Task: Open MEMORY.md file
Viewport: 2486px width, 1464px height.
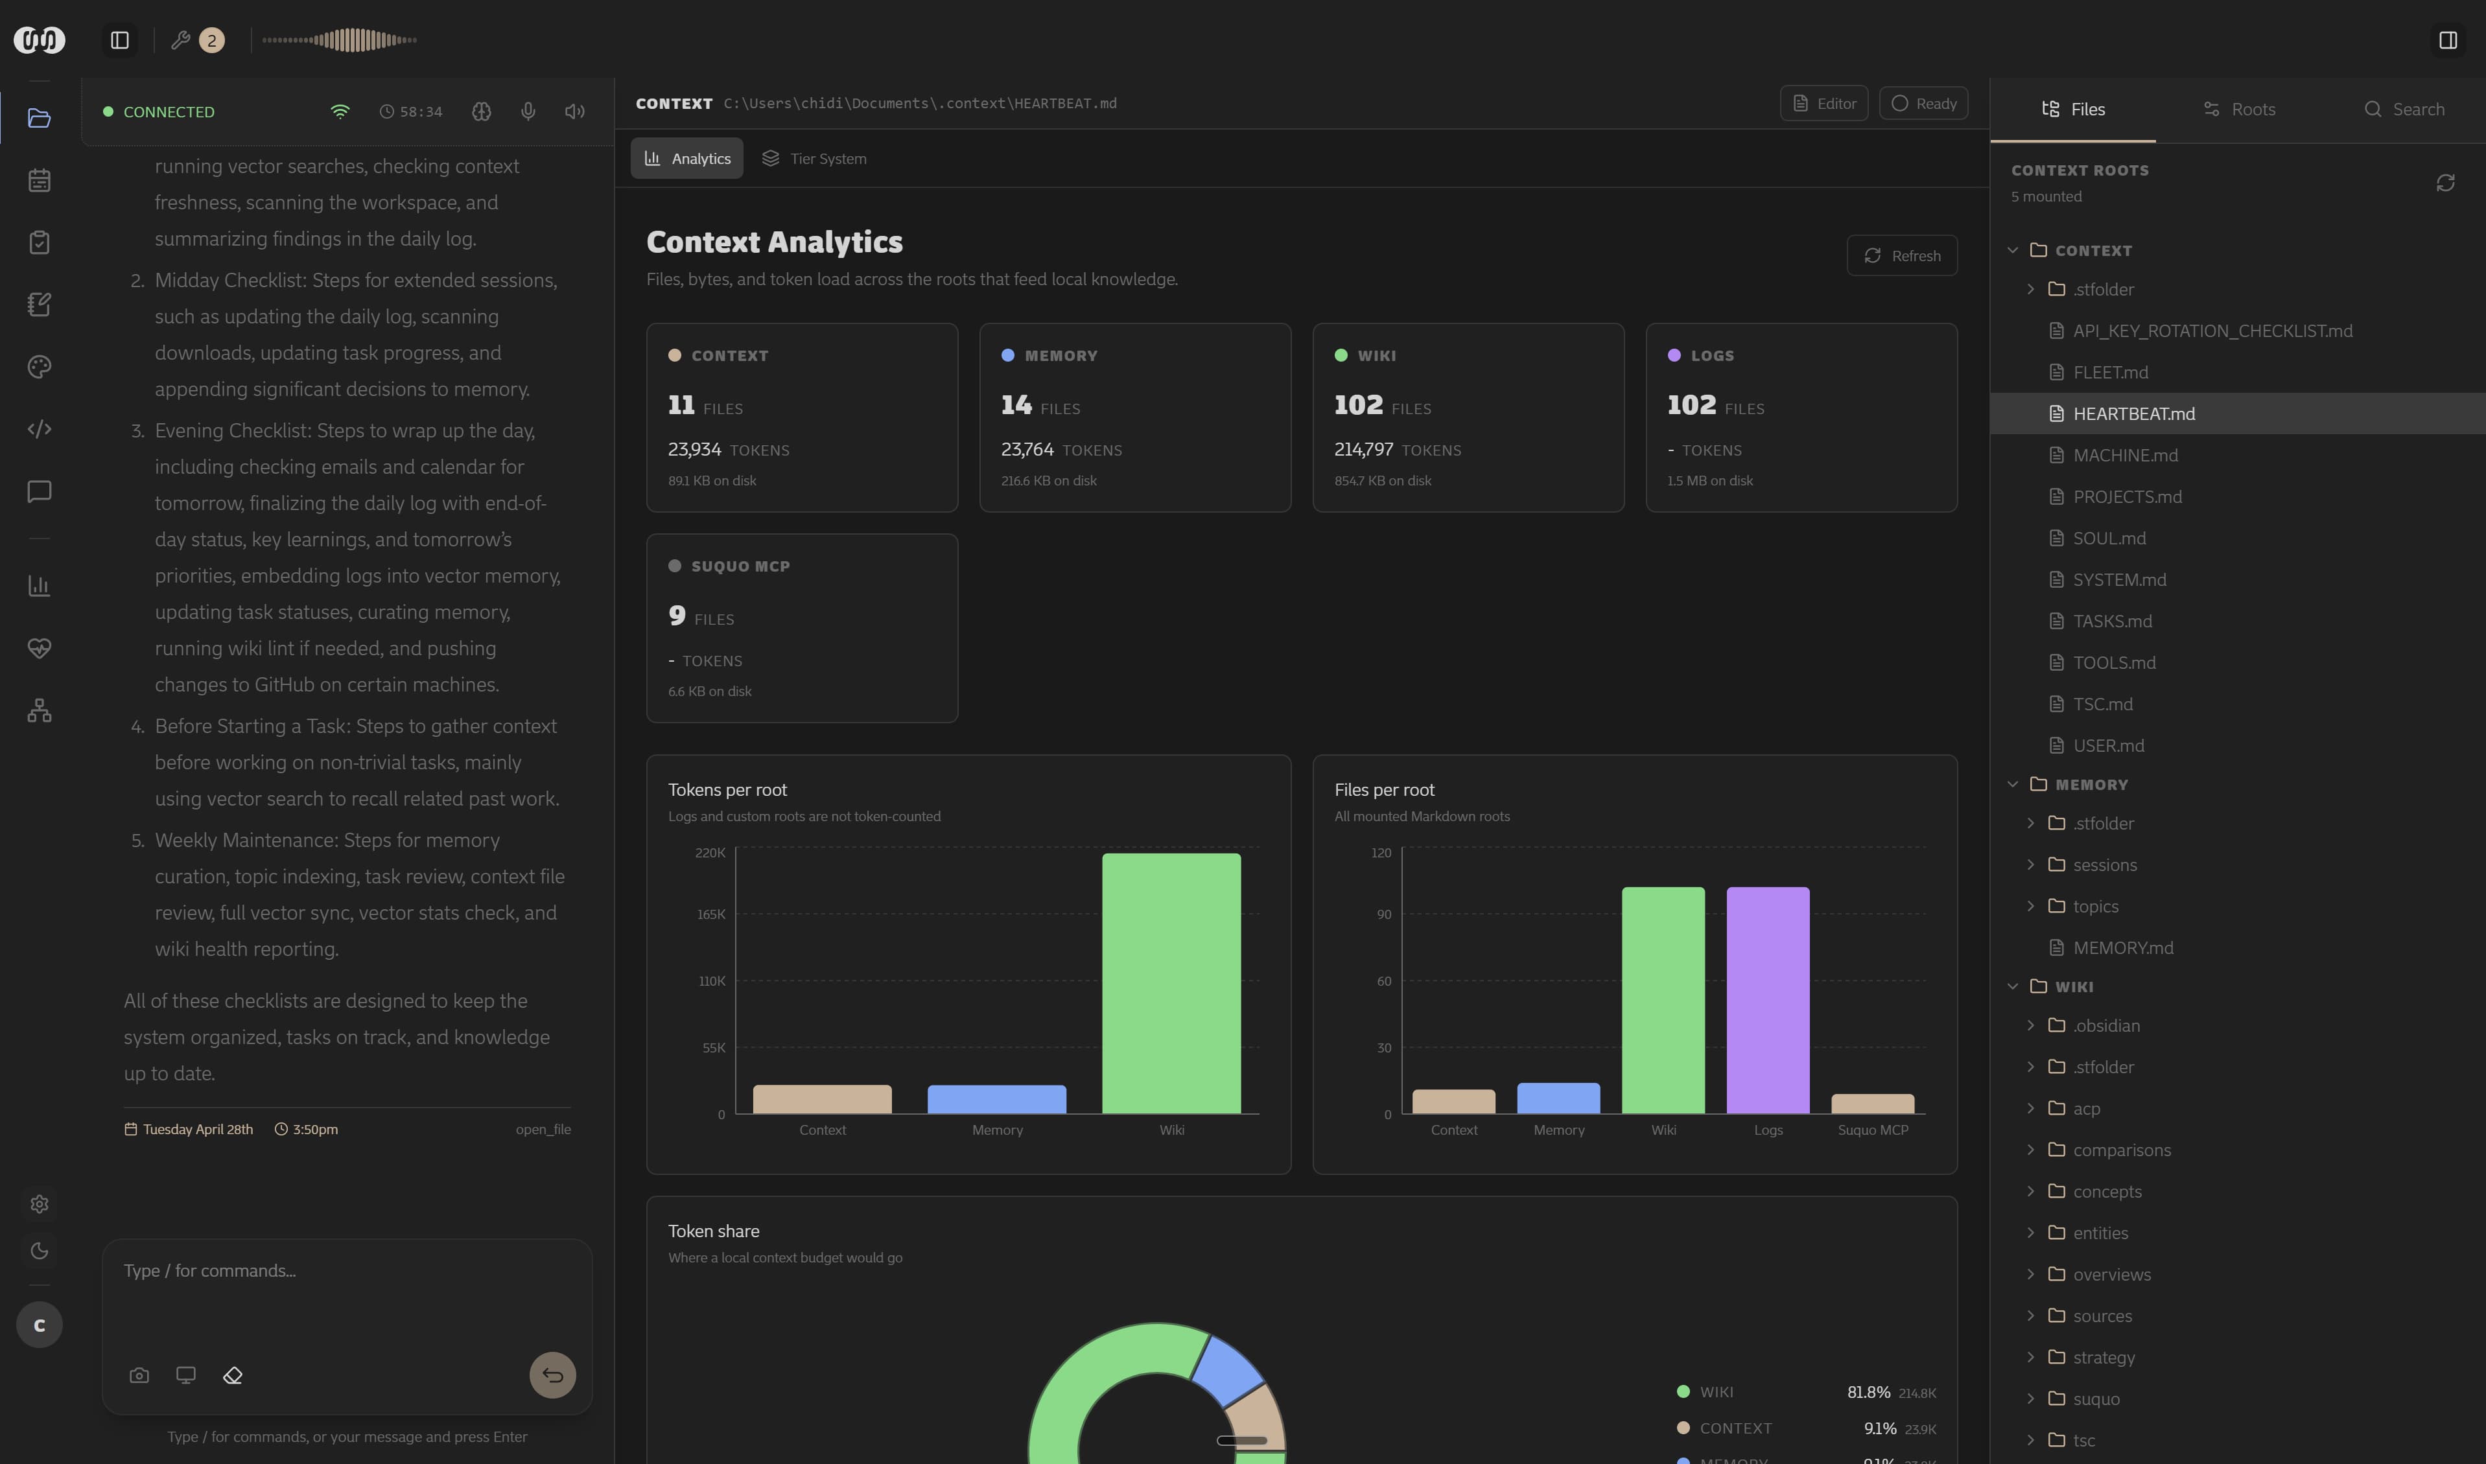Action: pos(2238,948)
